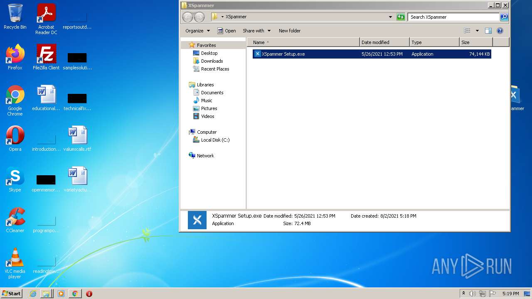This screenshot has width=532, height=299.
Task: Sort by Type column header
Action: tap(434, 42)
